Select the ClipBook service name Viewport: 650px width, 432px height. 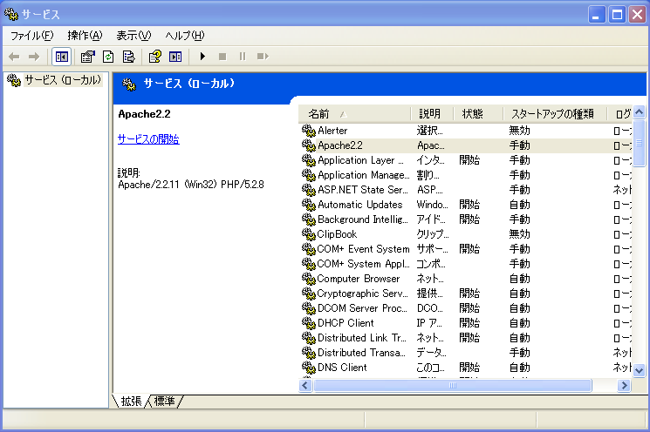337,234
